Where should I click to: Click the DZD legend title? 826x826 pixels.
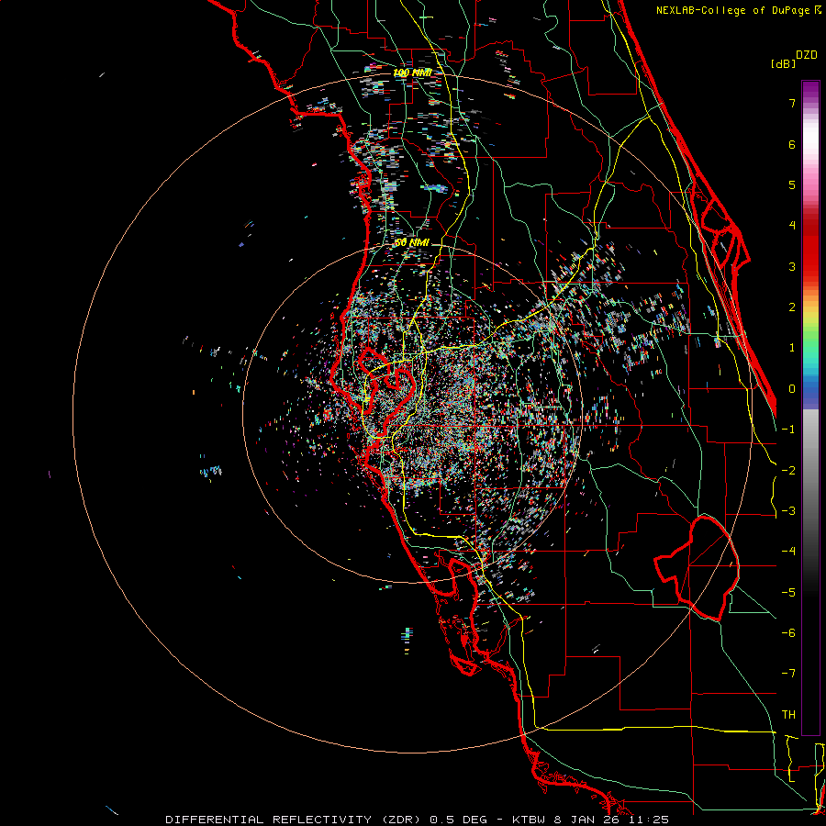click(807, 55)
